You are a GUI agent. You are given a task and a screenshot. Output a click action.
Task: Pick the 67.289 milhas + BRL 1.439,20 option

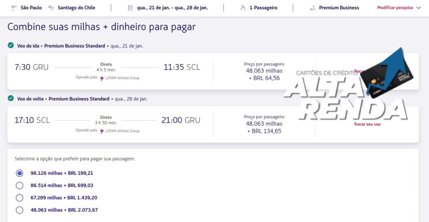(x=19, y=198)
